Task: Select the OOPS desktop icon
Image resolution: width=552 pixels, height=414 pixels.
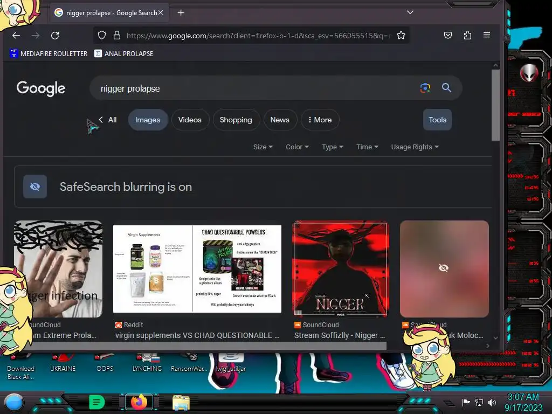Action: [105, 363]
